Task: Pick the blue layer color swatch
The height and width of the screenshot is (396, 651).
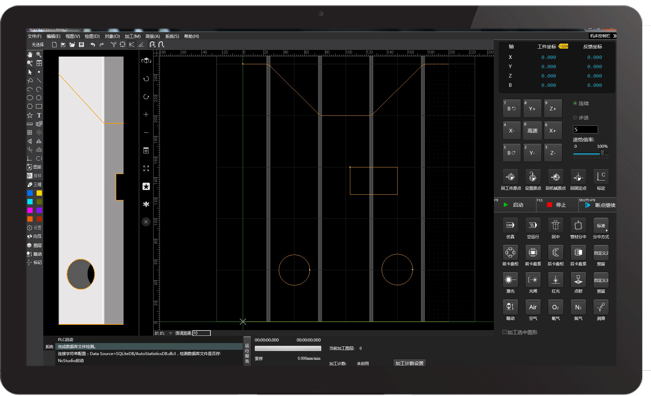Action: pos(30,193)
